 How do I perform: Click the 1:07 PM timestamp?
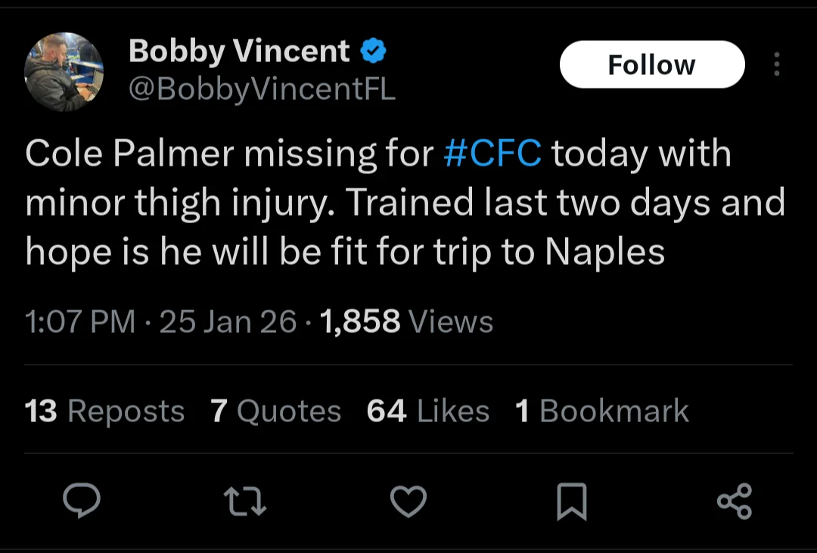point(79,322)
